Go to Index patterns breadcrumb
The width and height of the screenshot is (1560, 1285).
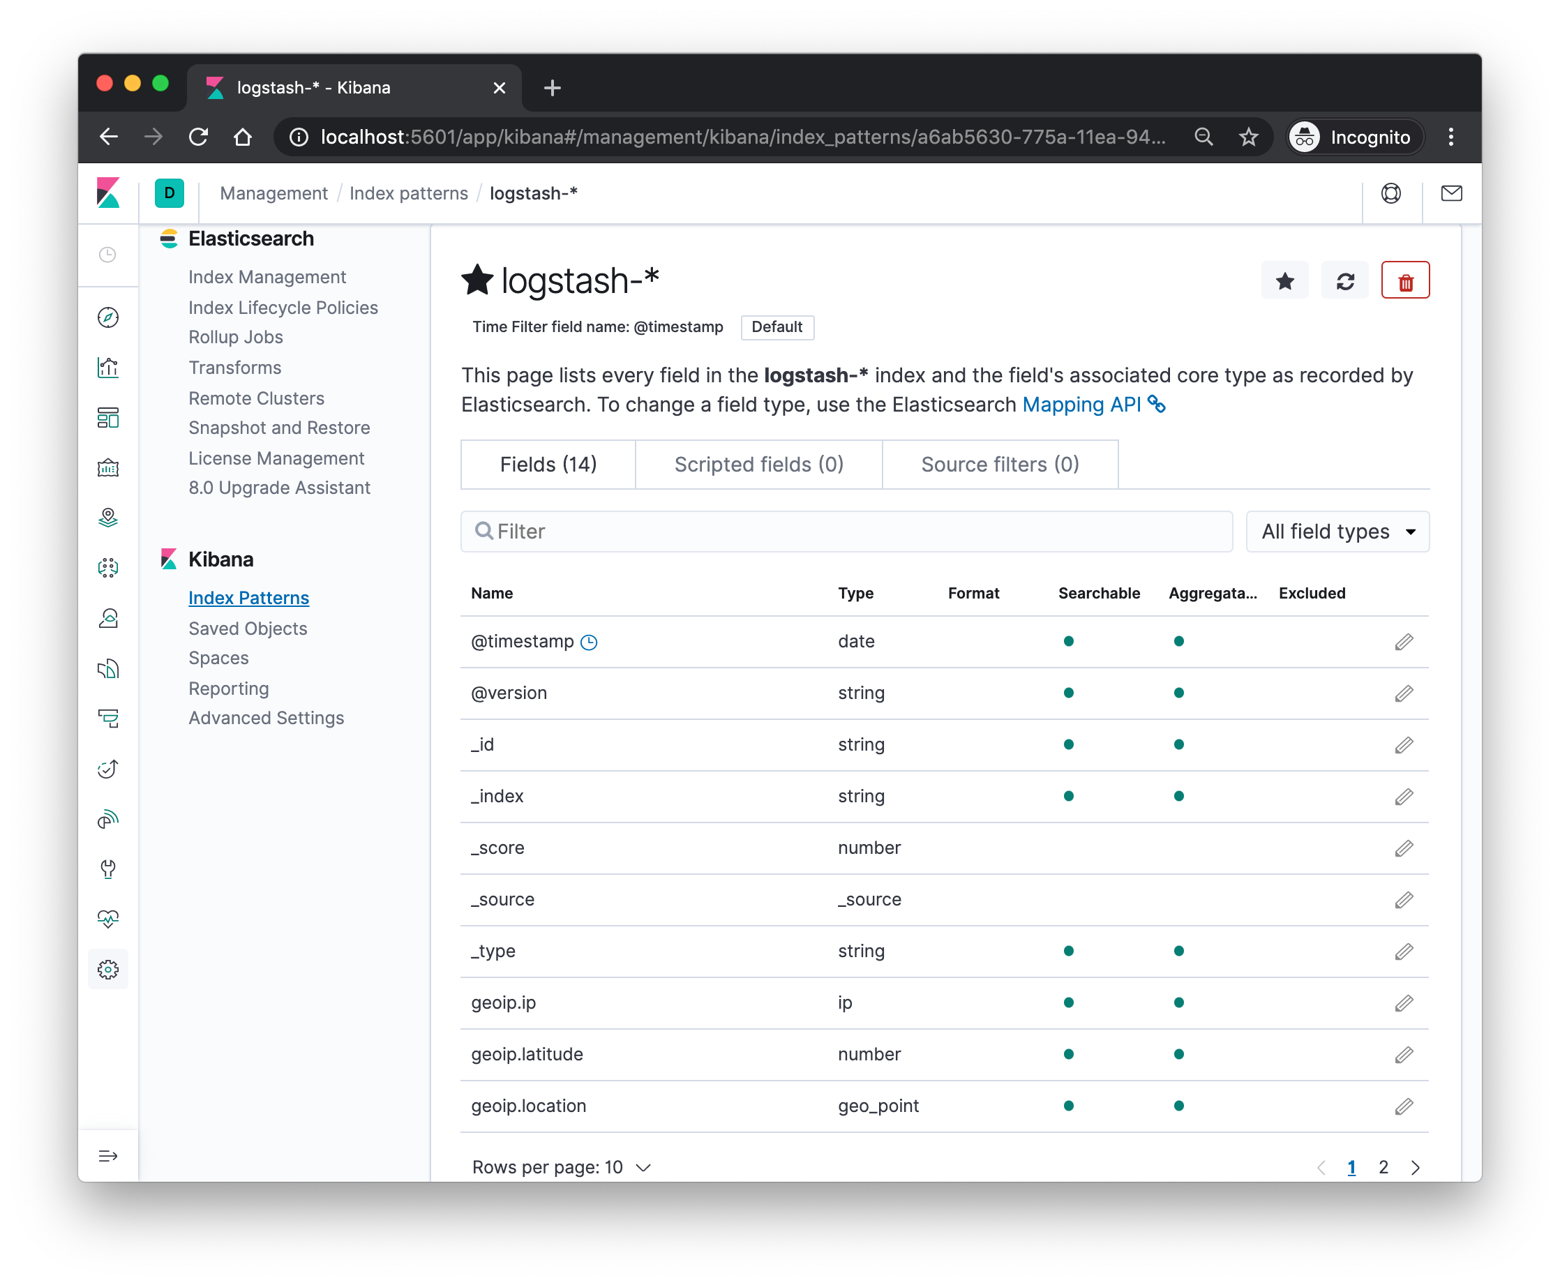(x=409, y=193)
